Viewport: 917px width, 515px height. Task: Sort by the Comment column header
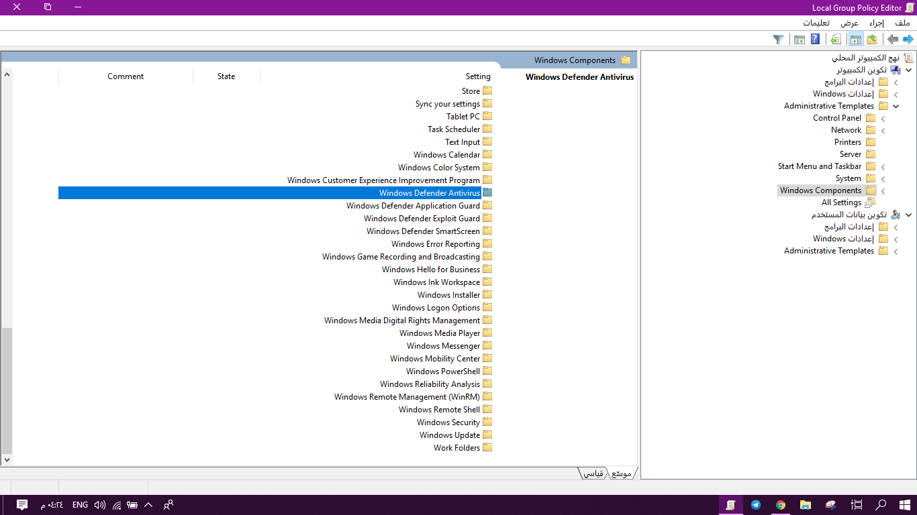click(x=126, y=76)
